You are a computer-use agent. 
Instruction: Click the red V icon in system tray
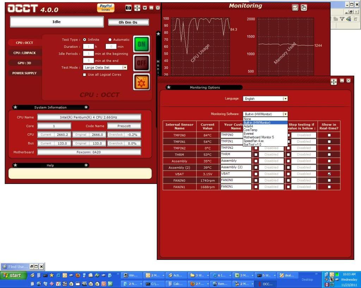pos(327,285)
